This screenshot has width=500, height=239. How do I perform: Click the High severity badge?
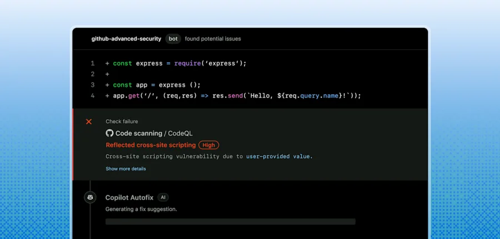point(209,145)
